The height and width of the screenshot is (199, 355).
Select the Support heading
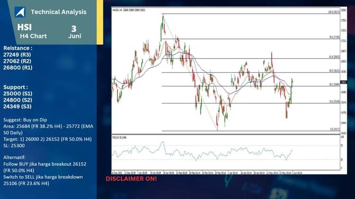pos(16,87)
